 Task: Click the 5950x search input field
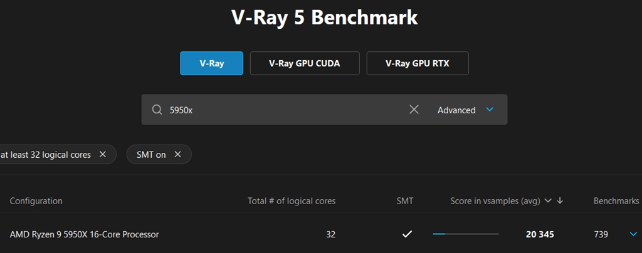point(282,110)
